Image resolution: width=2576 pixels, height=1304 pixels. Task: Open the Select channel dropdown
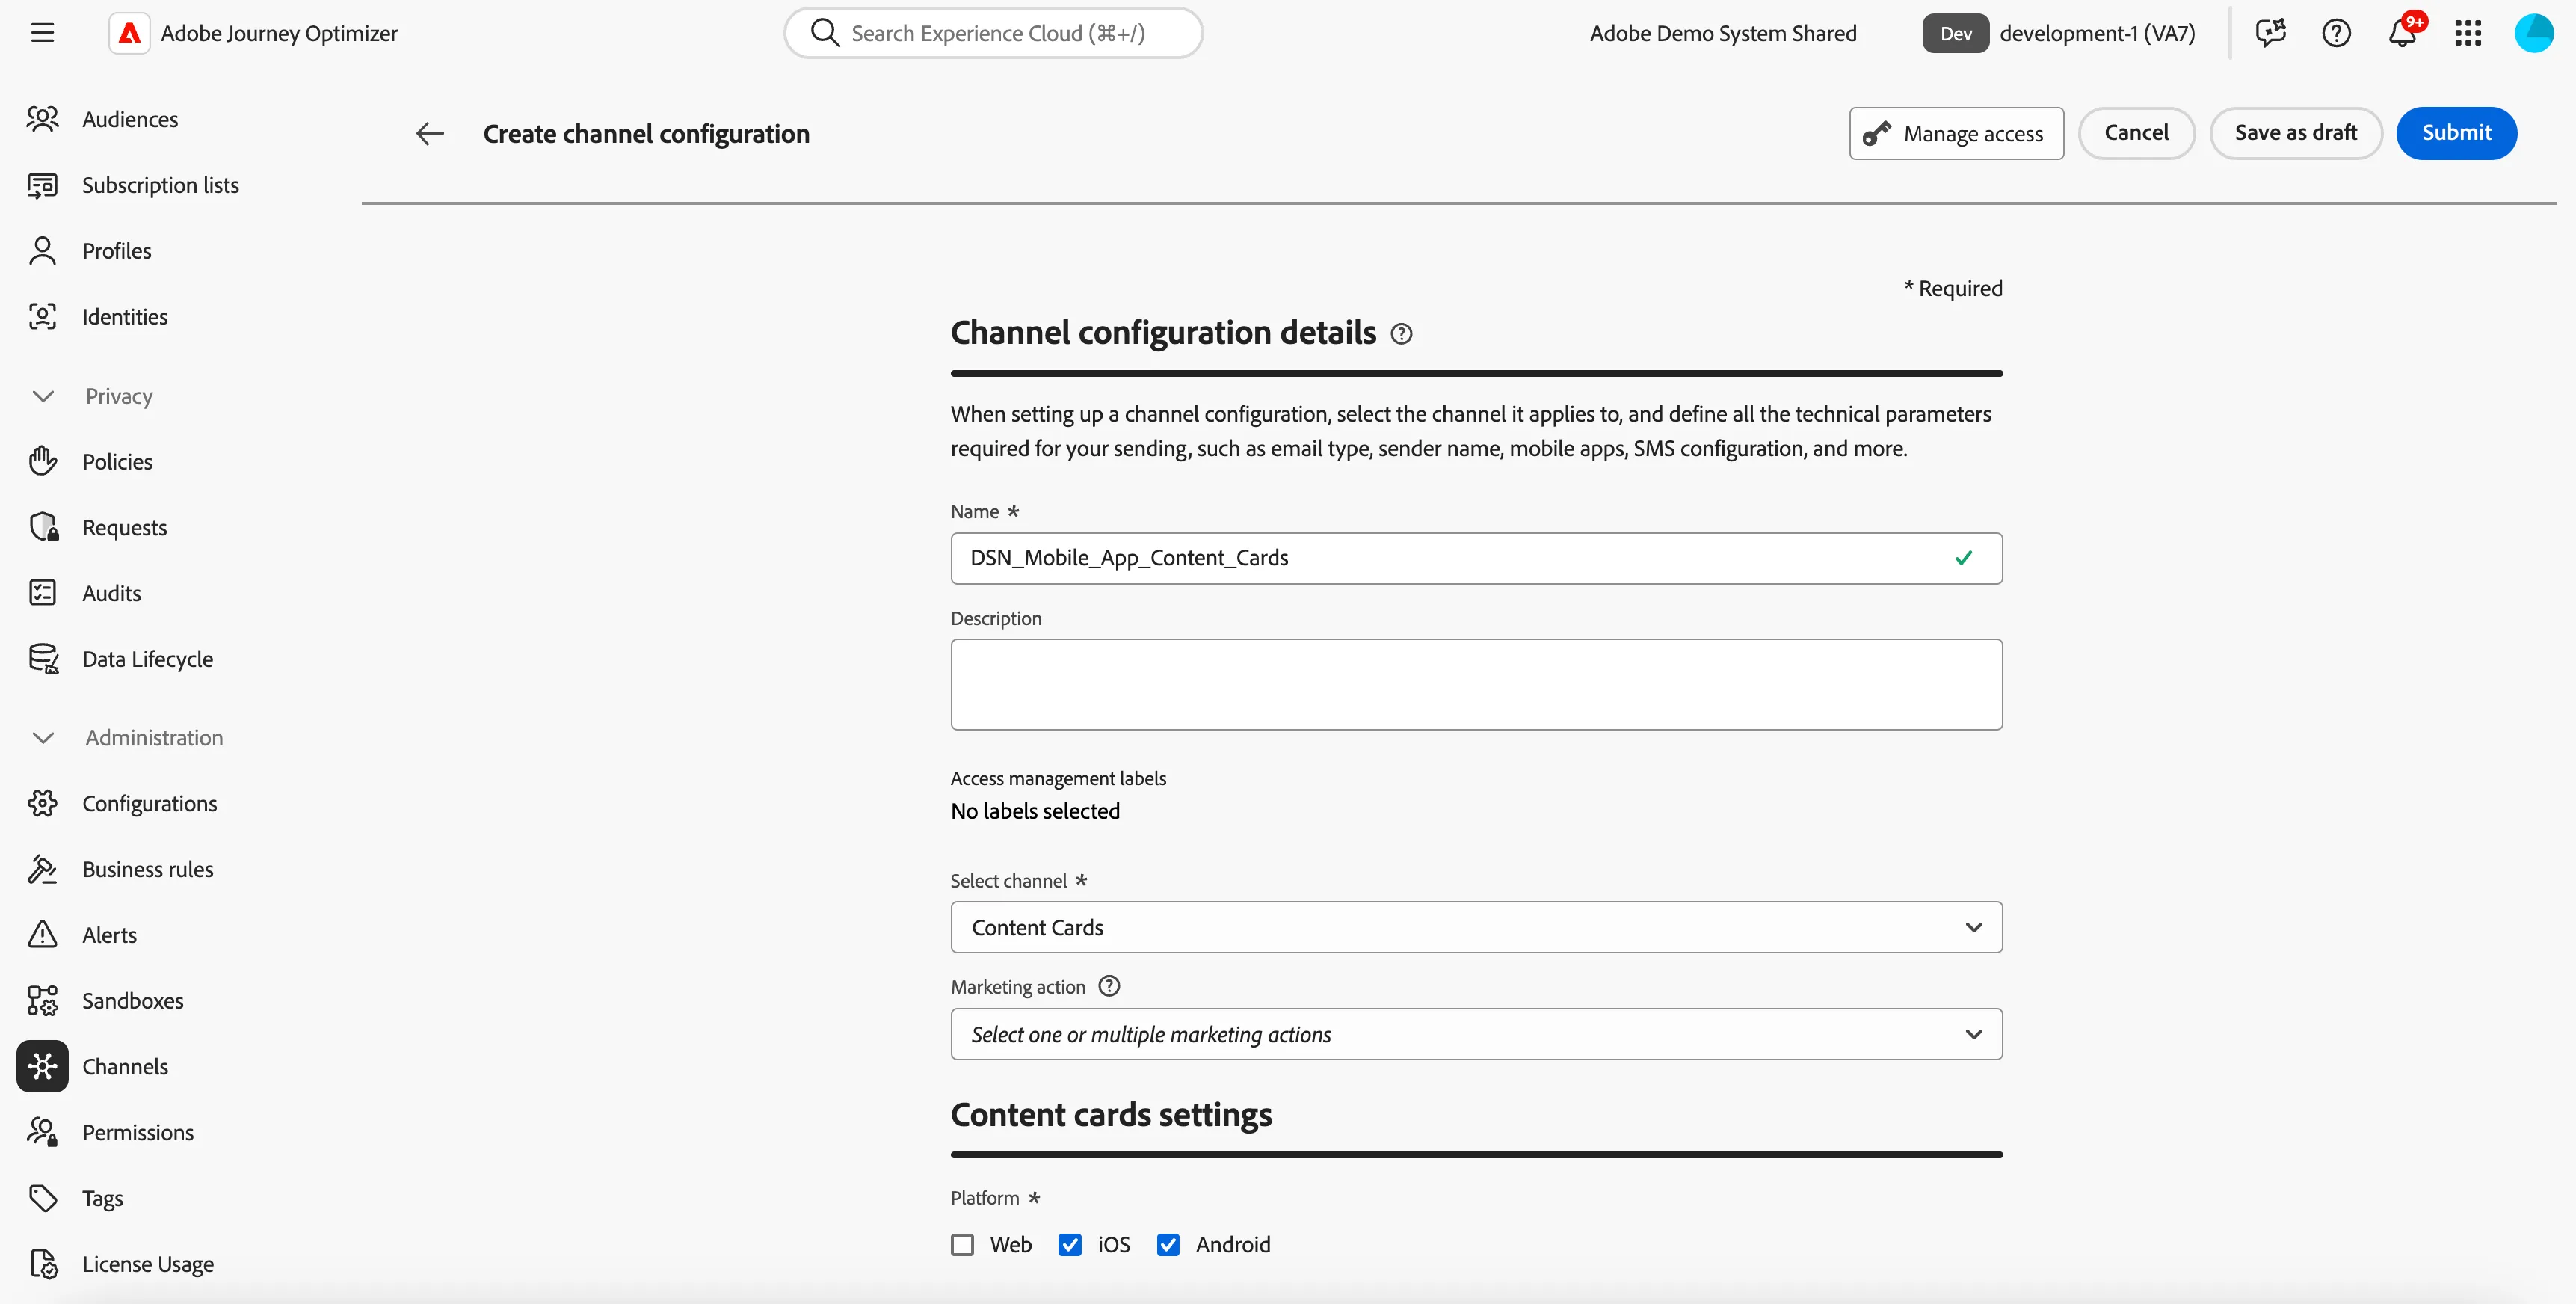click(1476, 927)
